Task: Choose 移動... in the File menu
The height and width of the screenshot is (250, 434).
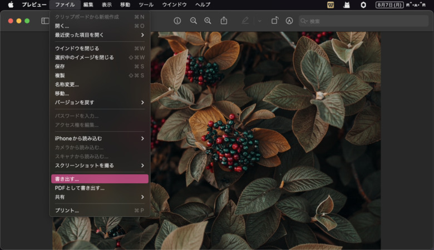Action: 100,93
